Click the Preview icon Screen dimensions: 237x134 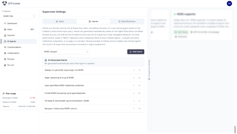[x=5, y=59]
